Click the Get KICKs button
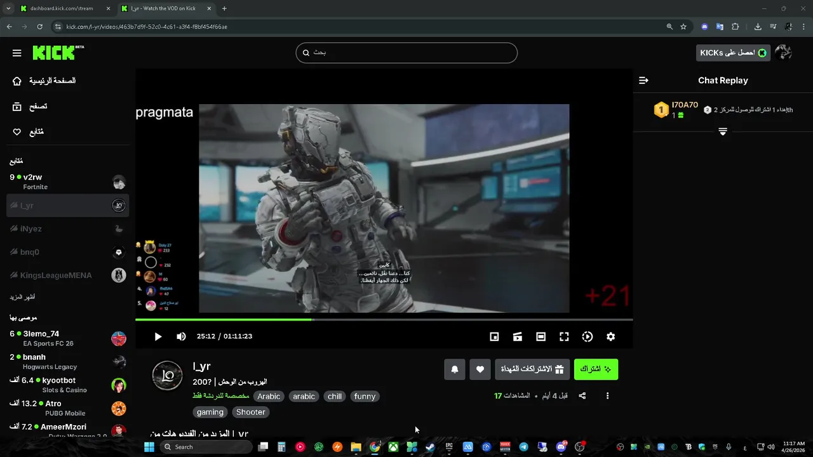813x457 pixels. [x=733, y=53]
